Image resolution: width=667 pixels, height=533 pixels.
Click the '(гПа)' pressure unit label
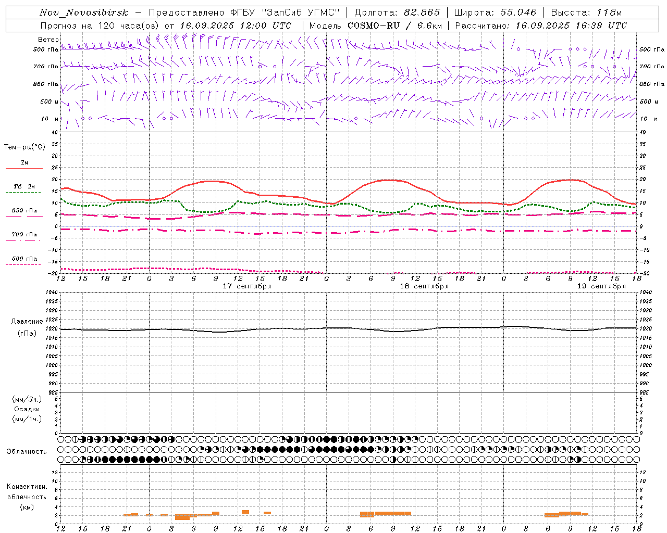[27, 334]
